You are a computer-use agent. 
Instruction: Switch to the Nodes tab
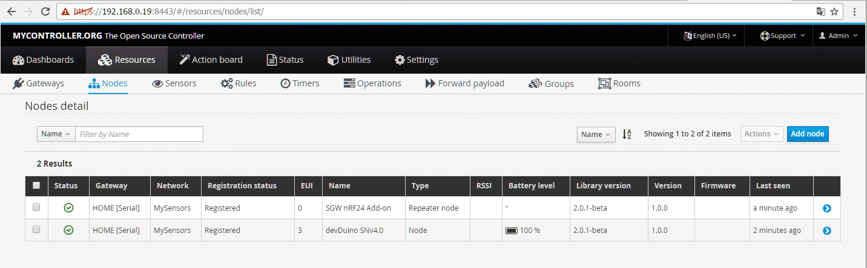(108, 83)
